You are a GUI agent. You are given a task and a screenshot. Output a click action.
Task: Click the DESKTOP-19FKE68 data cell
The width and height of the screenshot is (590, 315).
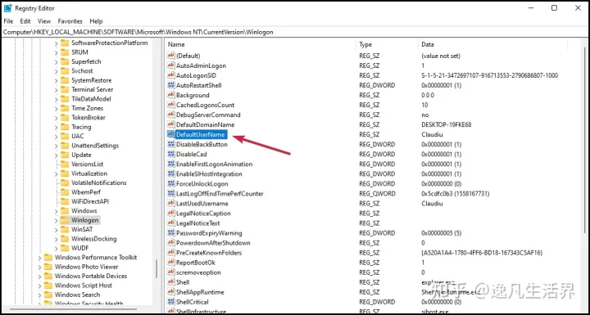447,125
